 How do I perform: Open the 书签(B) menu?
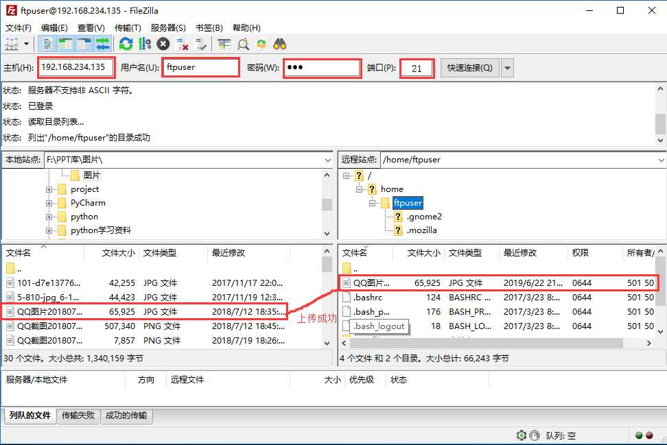[209, 28]
